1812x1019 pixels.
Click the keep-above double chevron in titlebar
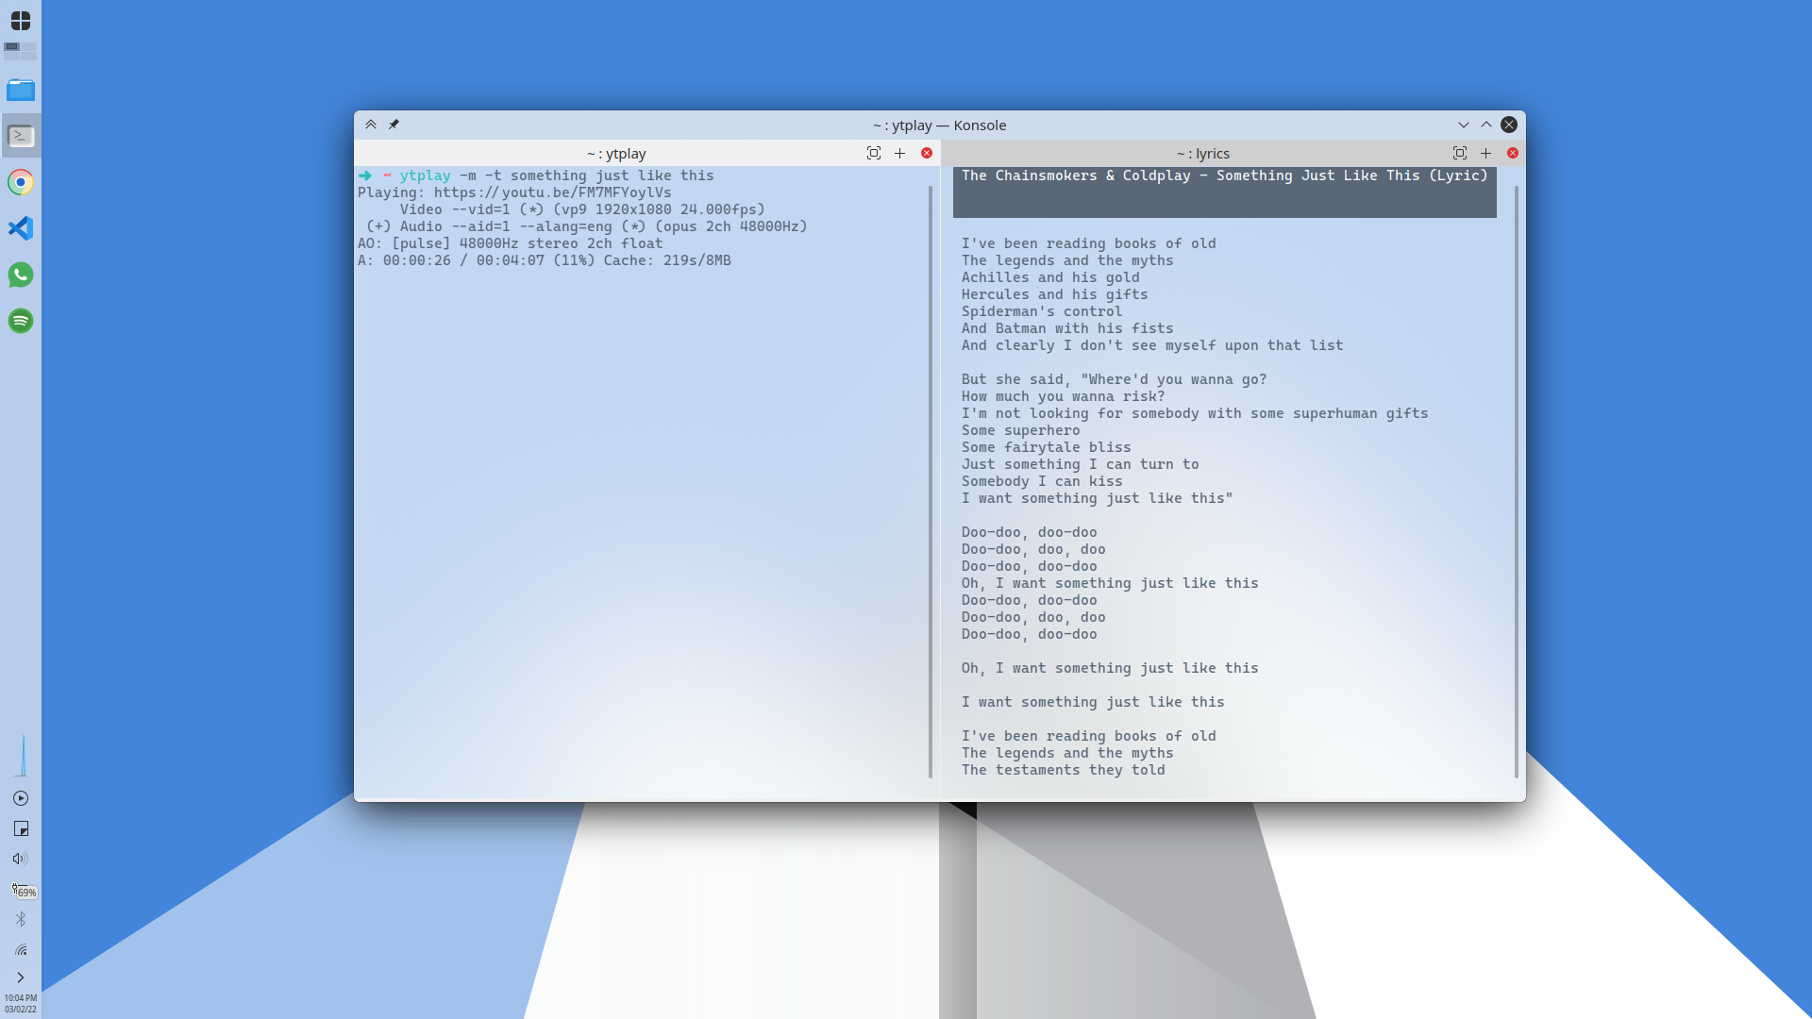point(371,125)
